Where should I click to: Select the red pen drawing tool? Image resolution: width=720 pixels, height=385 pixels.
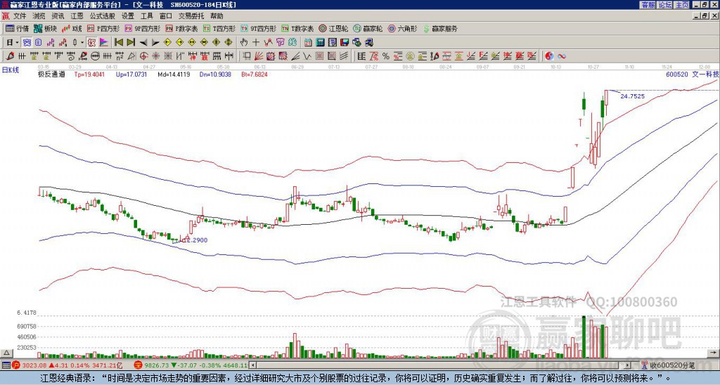click(x=10, y=56)
